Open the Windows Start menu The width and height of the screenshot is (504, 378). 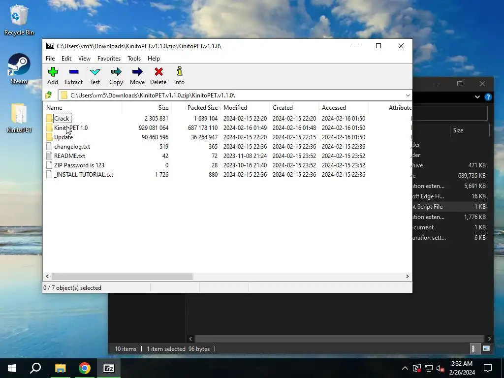pos(12,368)
